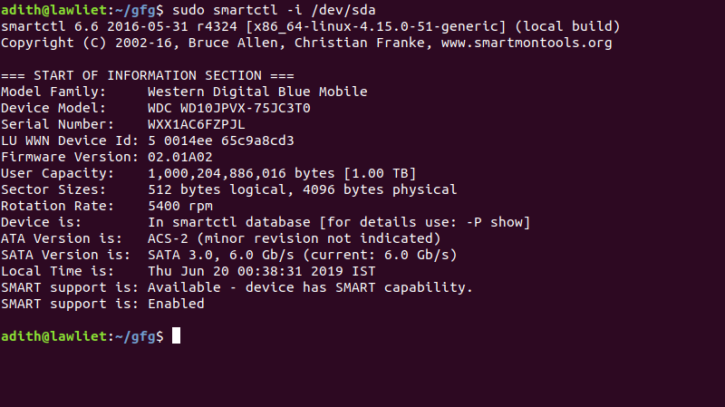Click the 'device has SMART capability' text
This screenshot has height=407, width=725.
[x=359, y=287]
